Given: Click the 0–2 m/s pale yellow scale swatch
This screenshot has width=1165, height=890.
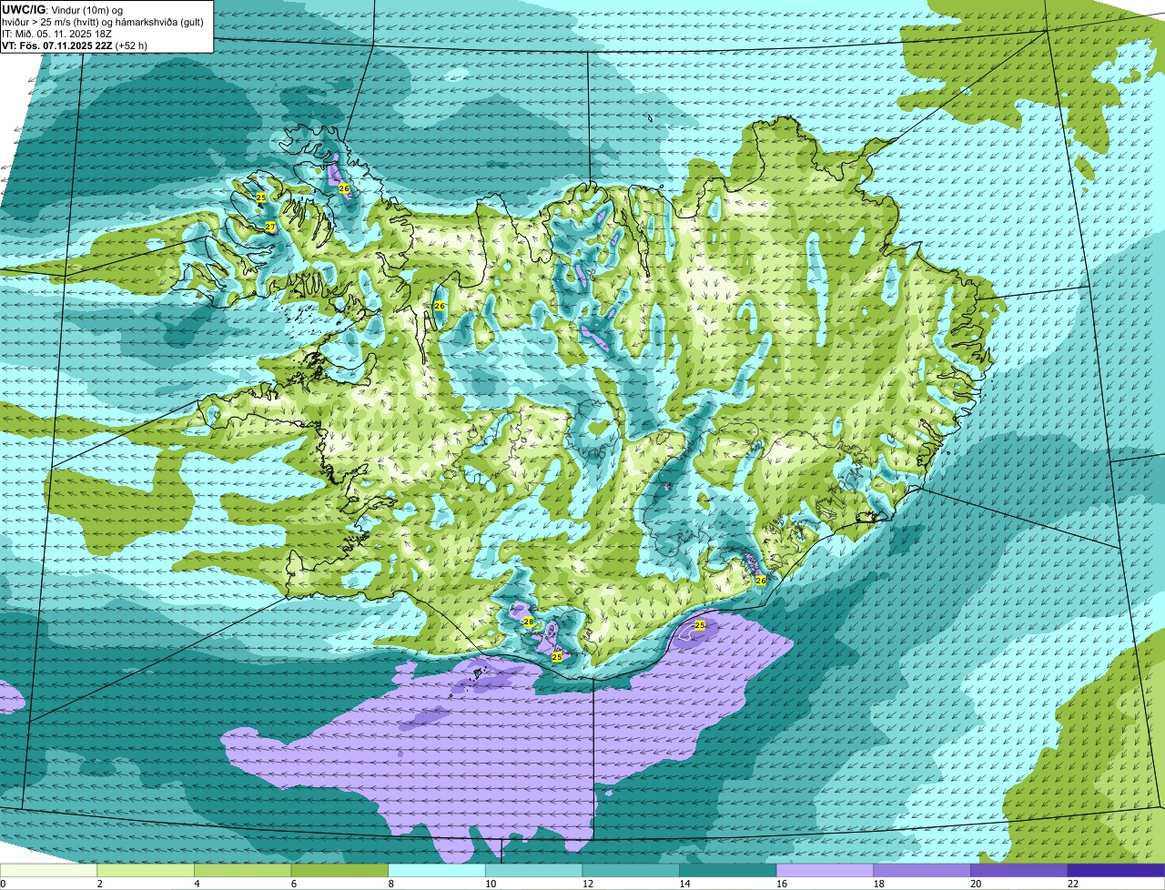Looking at the screenshot, I should click(49, 870).
